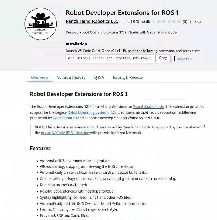Image resolution: width=217 pixels, height=220 pixels.
Task: Click 'Run rosrun and roslaunch' bullet
Action: pos(63,185)
